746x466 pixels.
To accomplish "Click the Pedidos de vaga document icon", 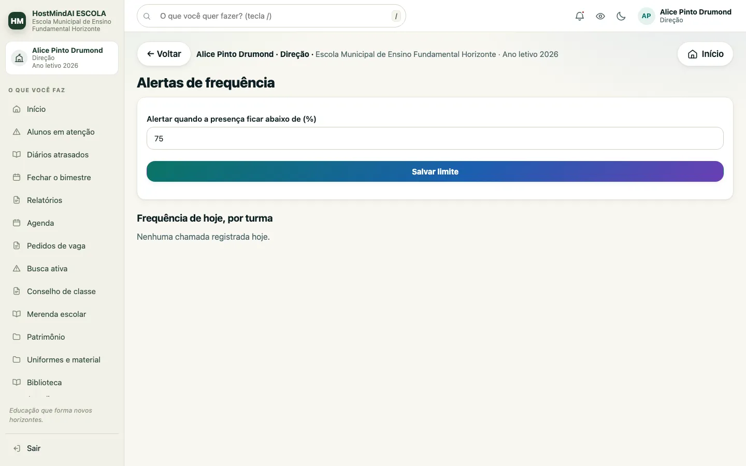I will pos(17,246).
